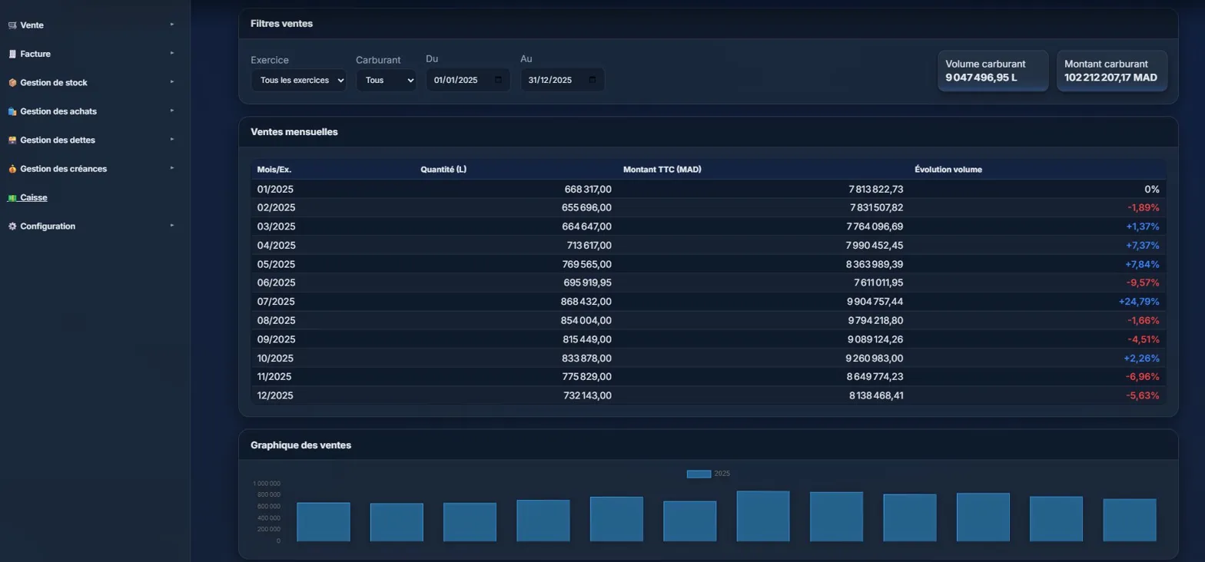
Task: Click the icon beside Gestion des dettes
Action: click(x=12, y=140)
